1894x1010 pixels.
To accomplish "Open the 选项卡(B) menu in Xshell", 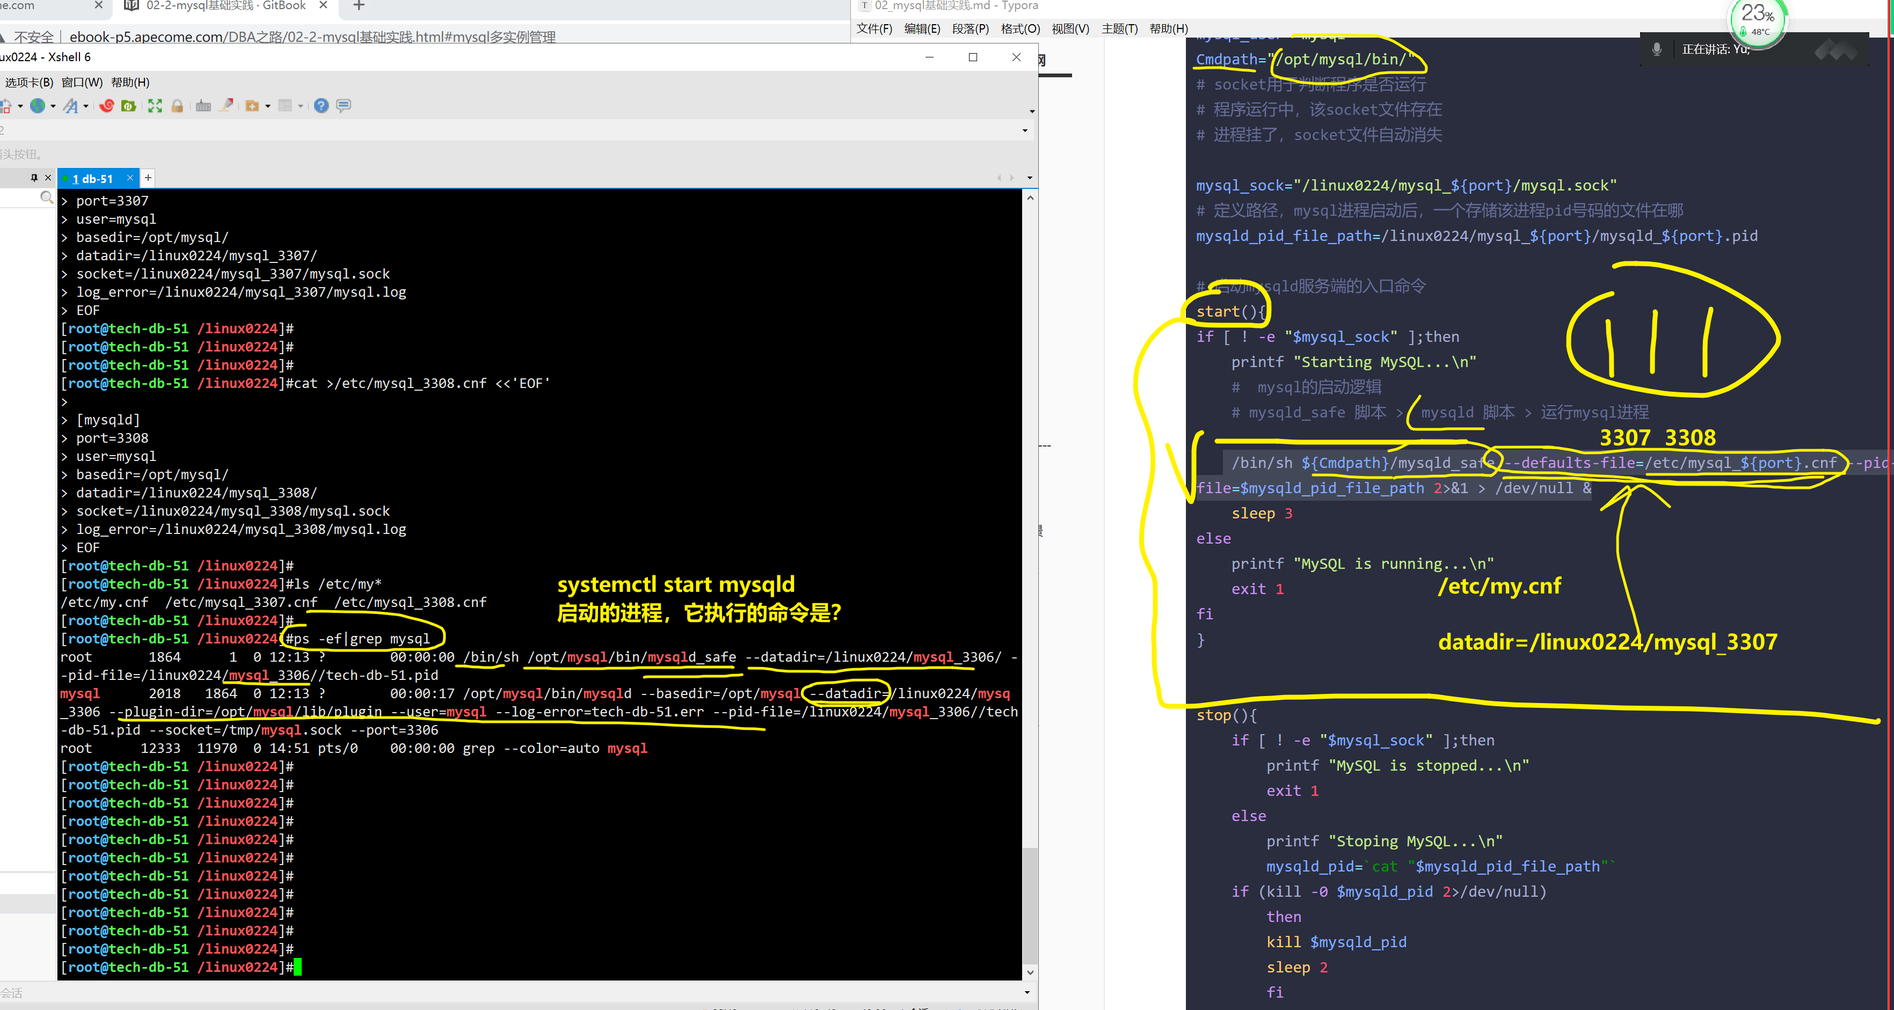I will 28,82.
